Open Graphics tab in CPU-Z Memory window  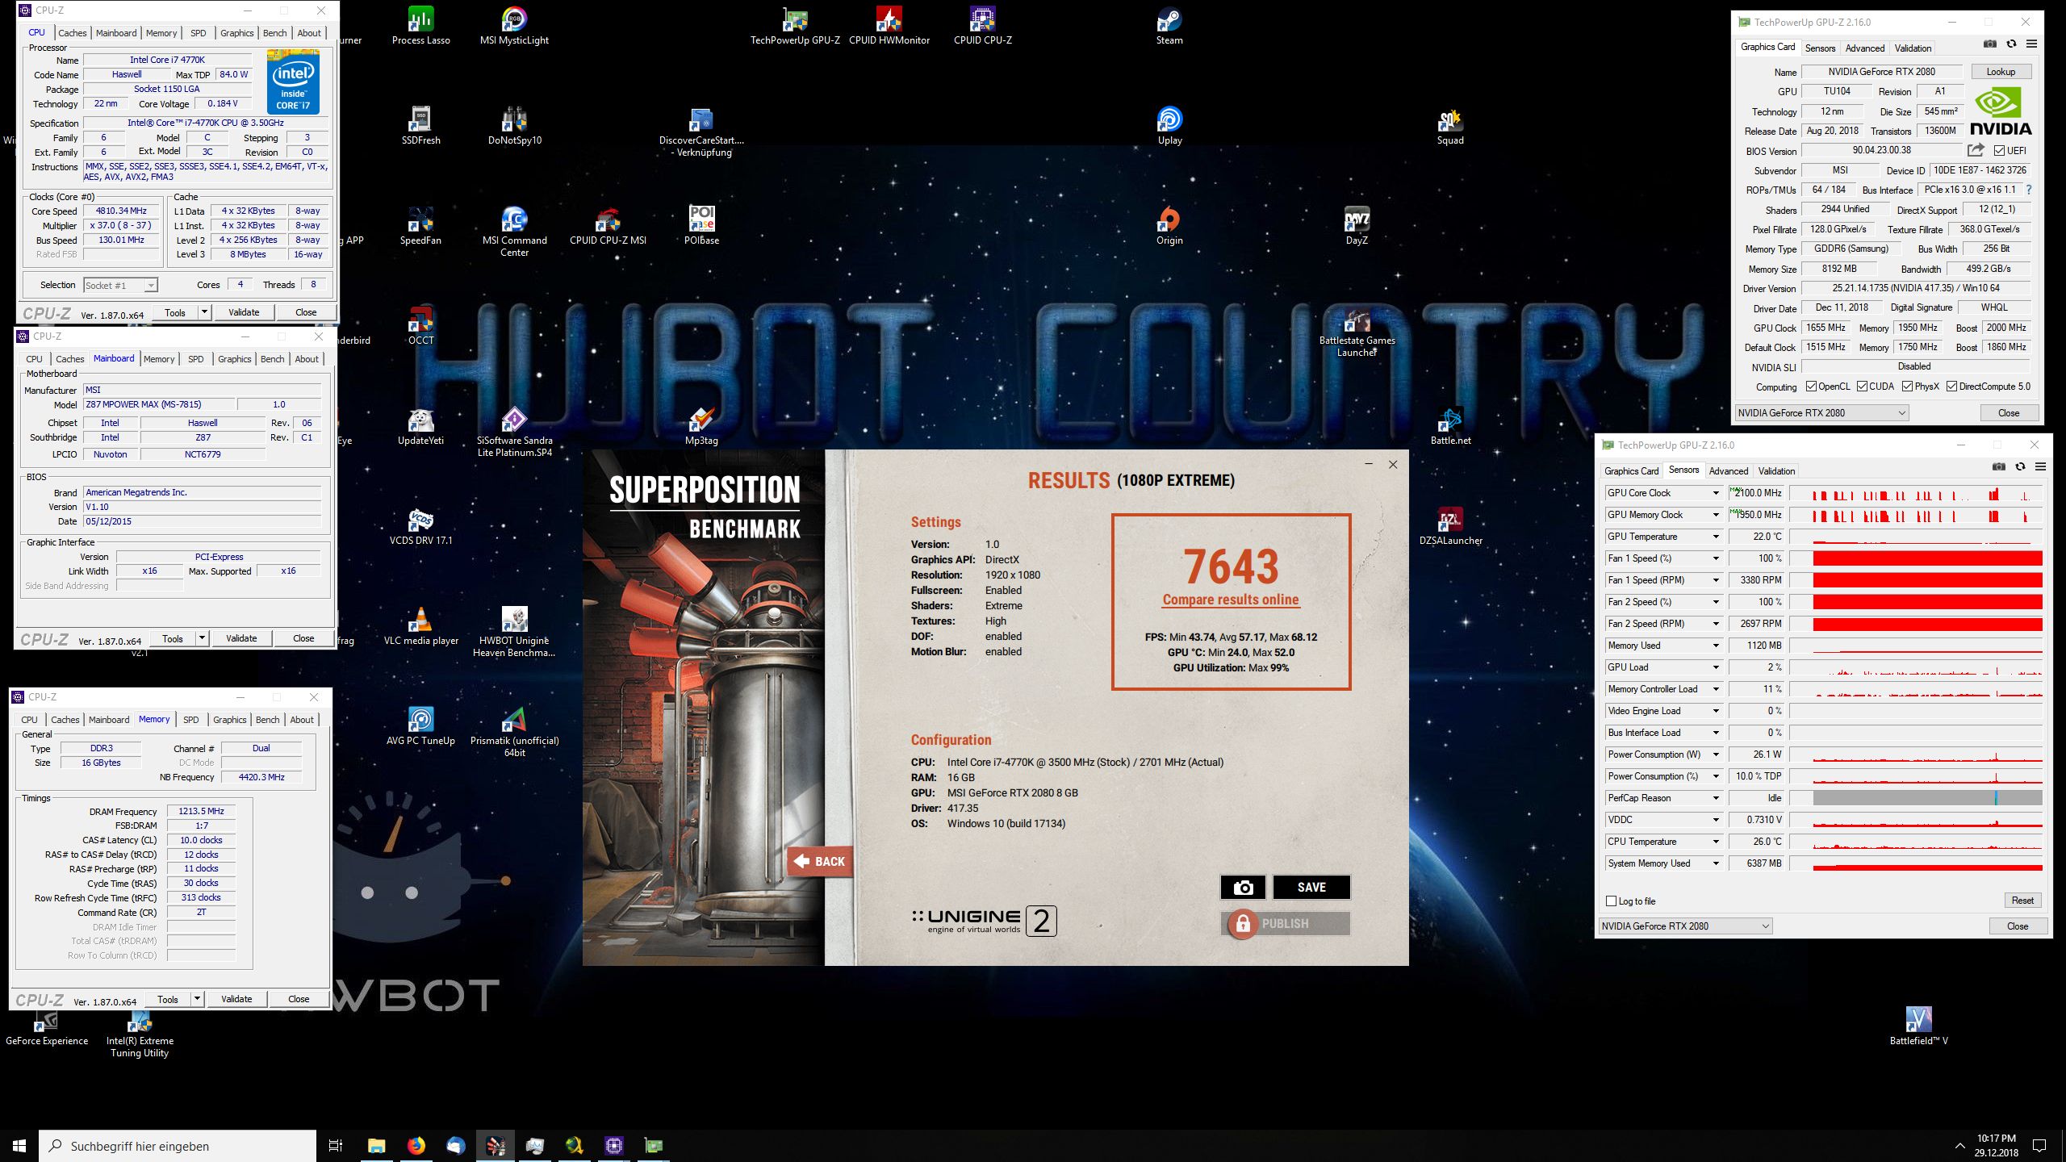230,720
